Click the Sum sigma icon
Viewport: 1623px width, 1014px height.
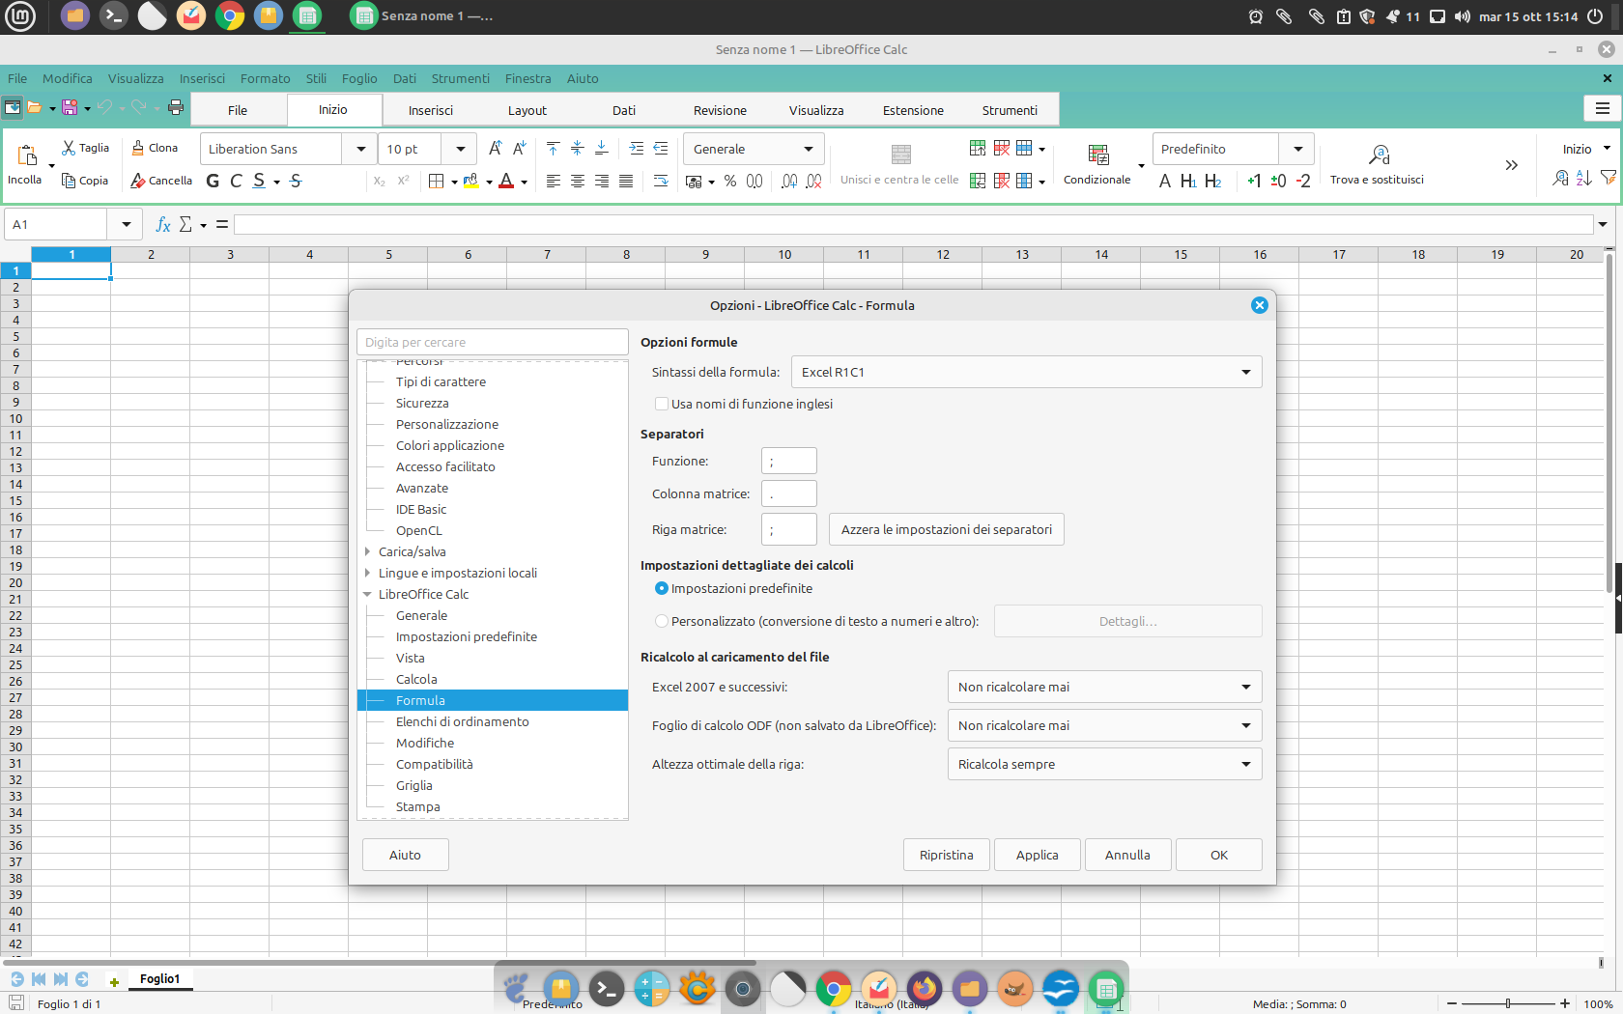point(185,224)
